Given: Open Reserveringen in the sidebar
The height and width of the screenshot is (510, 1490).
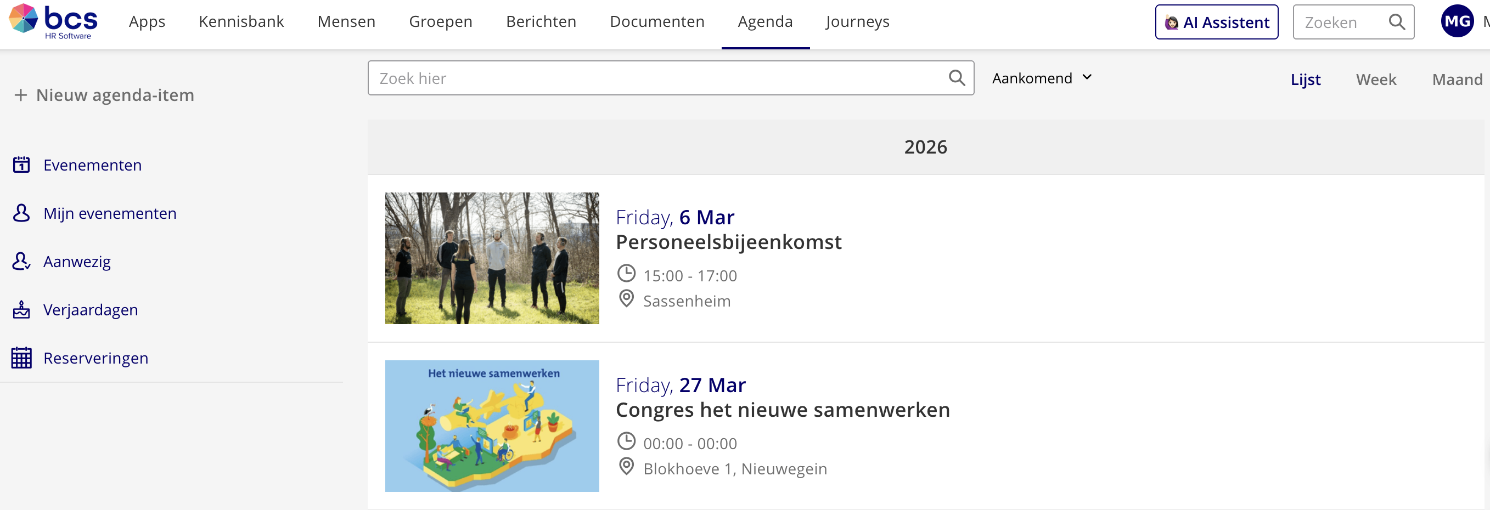Looking at the screenshot, I should 96,358.
